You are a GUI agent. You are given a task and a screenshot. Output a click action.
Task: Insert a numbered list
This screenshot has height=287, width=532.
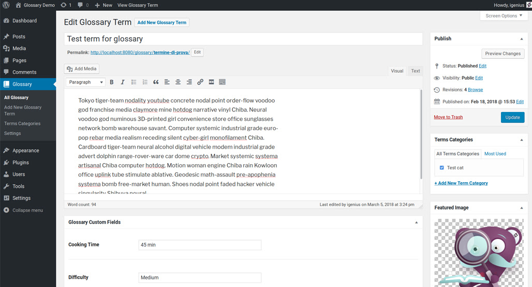[x=145, y=82]
